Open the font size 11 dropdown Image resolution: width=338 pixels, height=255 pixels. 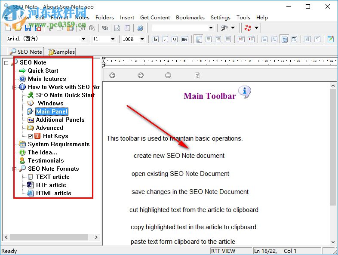tap(113, 39)
